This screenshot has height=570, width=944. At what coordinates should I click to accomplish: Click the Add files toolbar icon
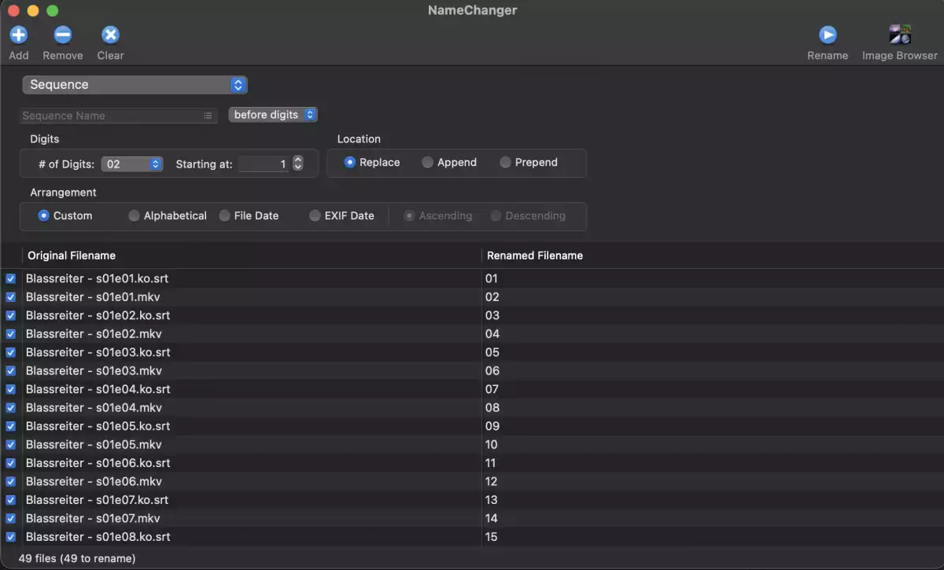tap(18, 35)
